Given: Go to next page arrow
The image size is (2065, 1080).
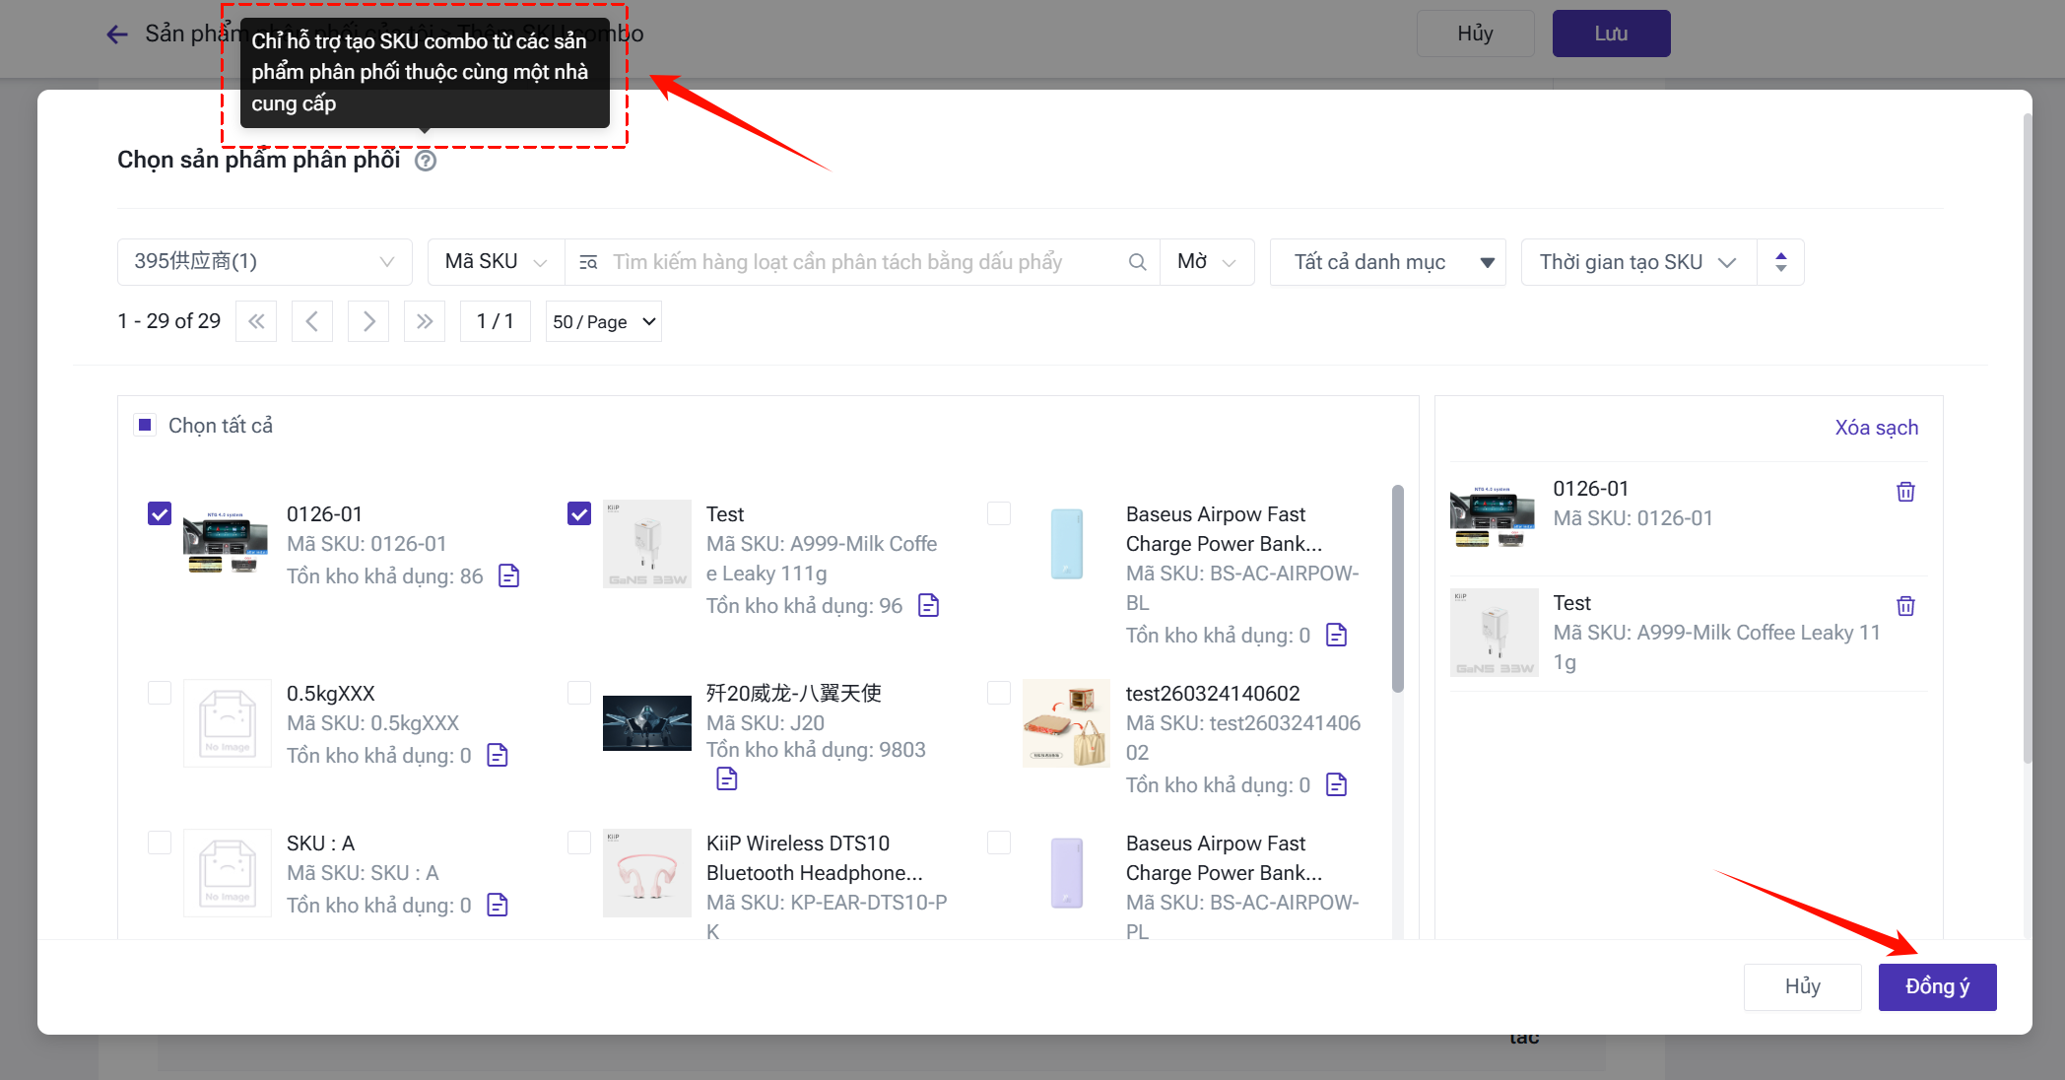Looking at the screenshot, I should click(368, 321).
